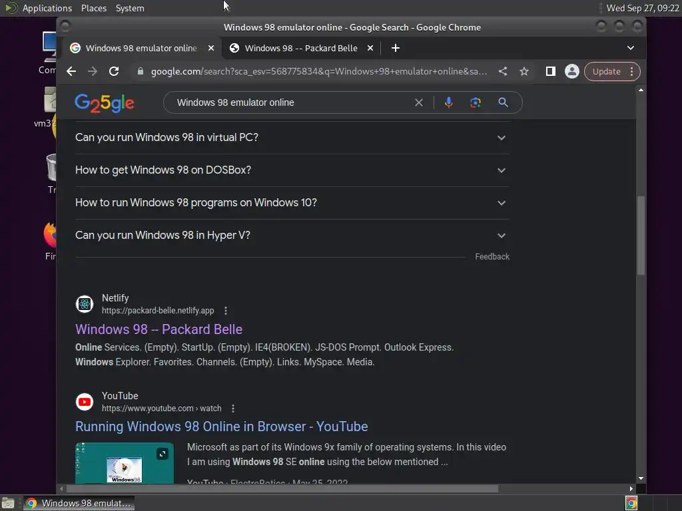
Task: Open the Places menu
Action: (94, 8)
